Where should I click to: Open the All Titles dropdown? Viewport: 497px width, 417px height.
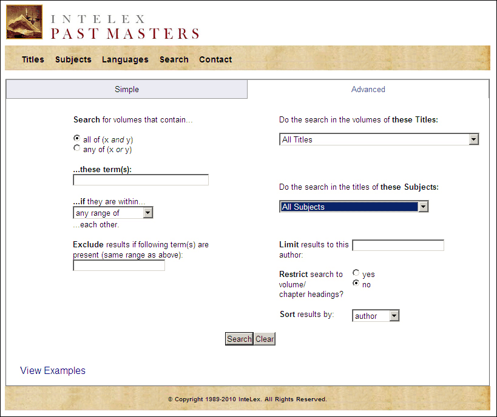click(x=473, y=139)
